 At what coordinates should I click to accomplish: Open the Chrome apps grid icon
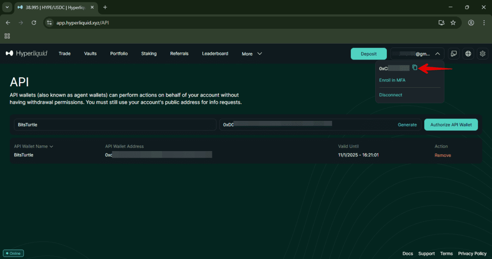tap(7, 36)
